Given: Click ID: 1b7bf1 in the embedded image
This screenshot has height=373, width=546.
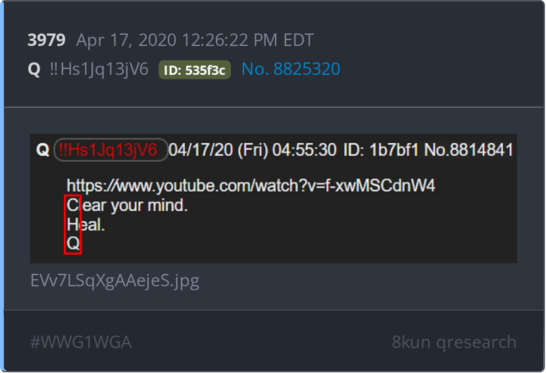Looking at the screenshot, I should 381,150.
